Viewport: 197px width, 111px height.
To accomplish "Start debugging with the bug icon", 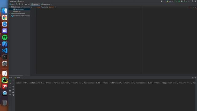I will click(x=179, y=1).
